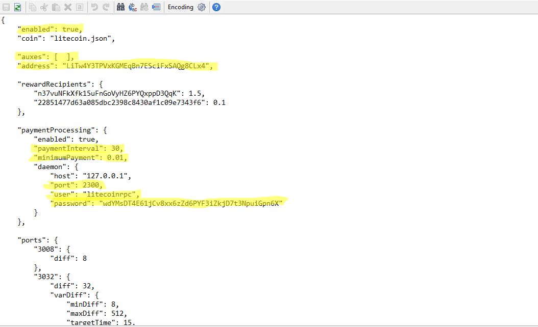The height and width of the screenshot is (327, 538).
Task: Click the "varDiff": { line
Action: click(x=75, y=295)
